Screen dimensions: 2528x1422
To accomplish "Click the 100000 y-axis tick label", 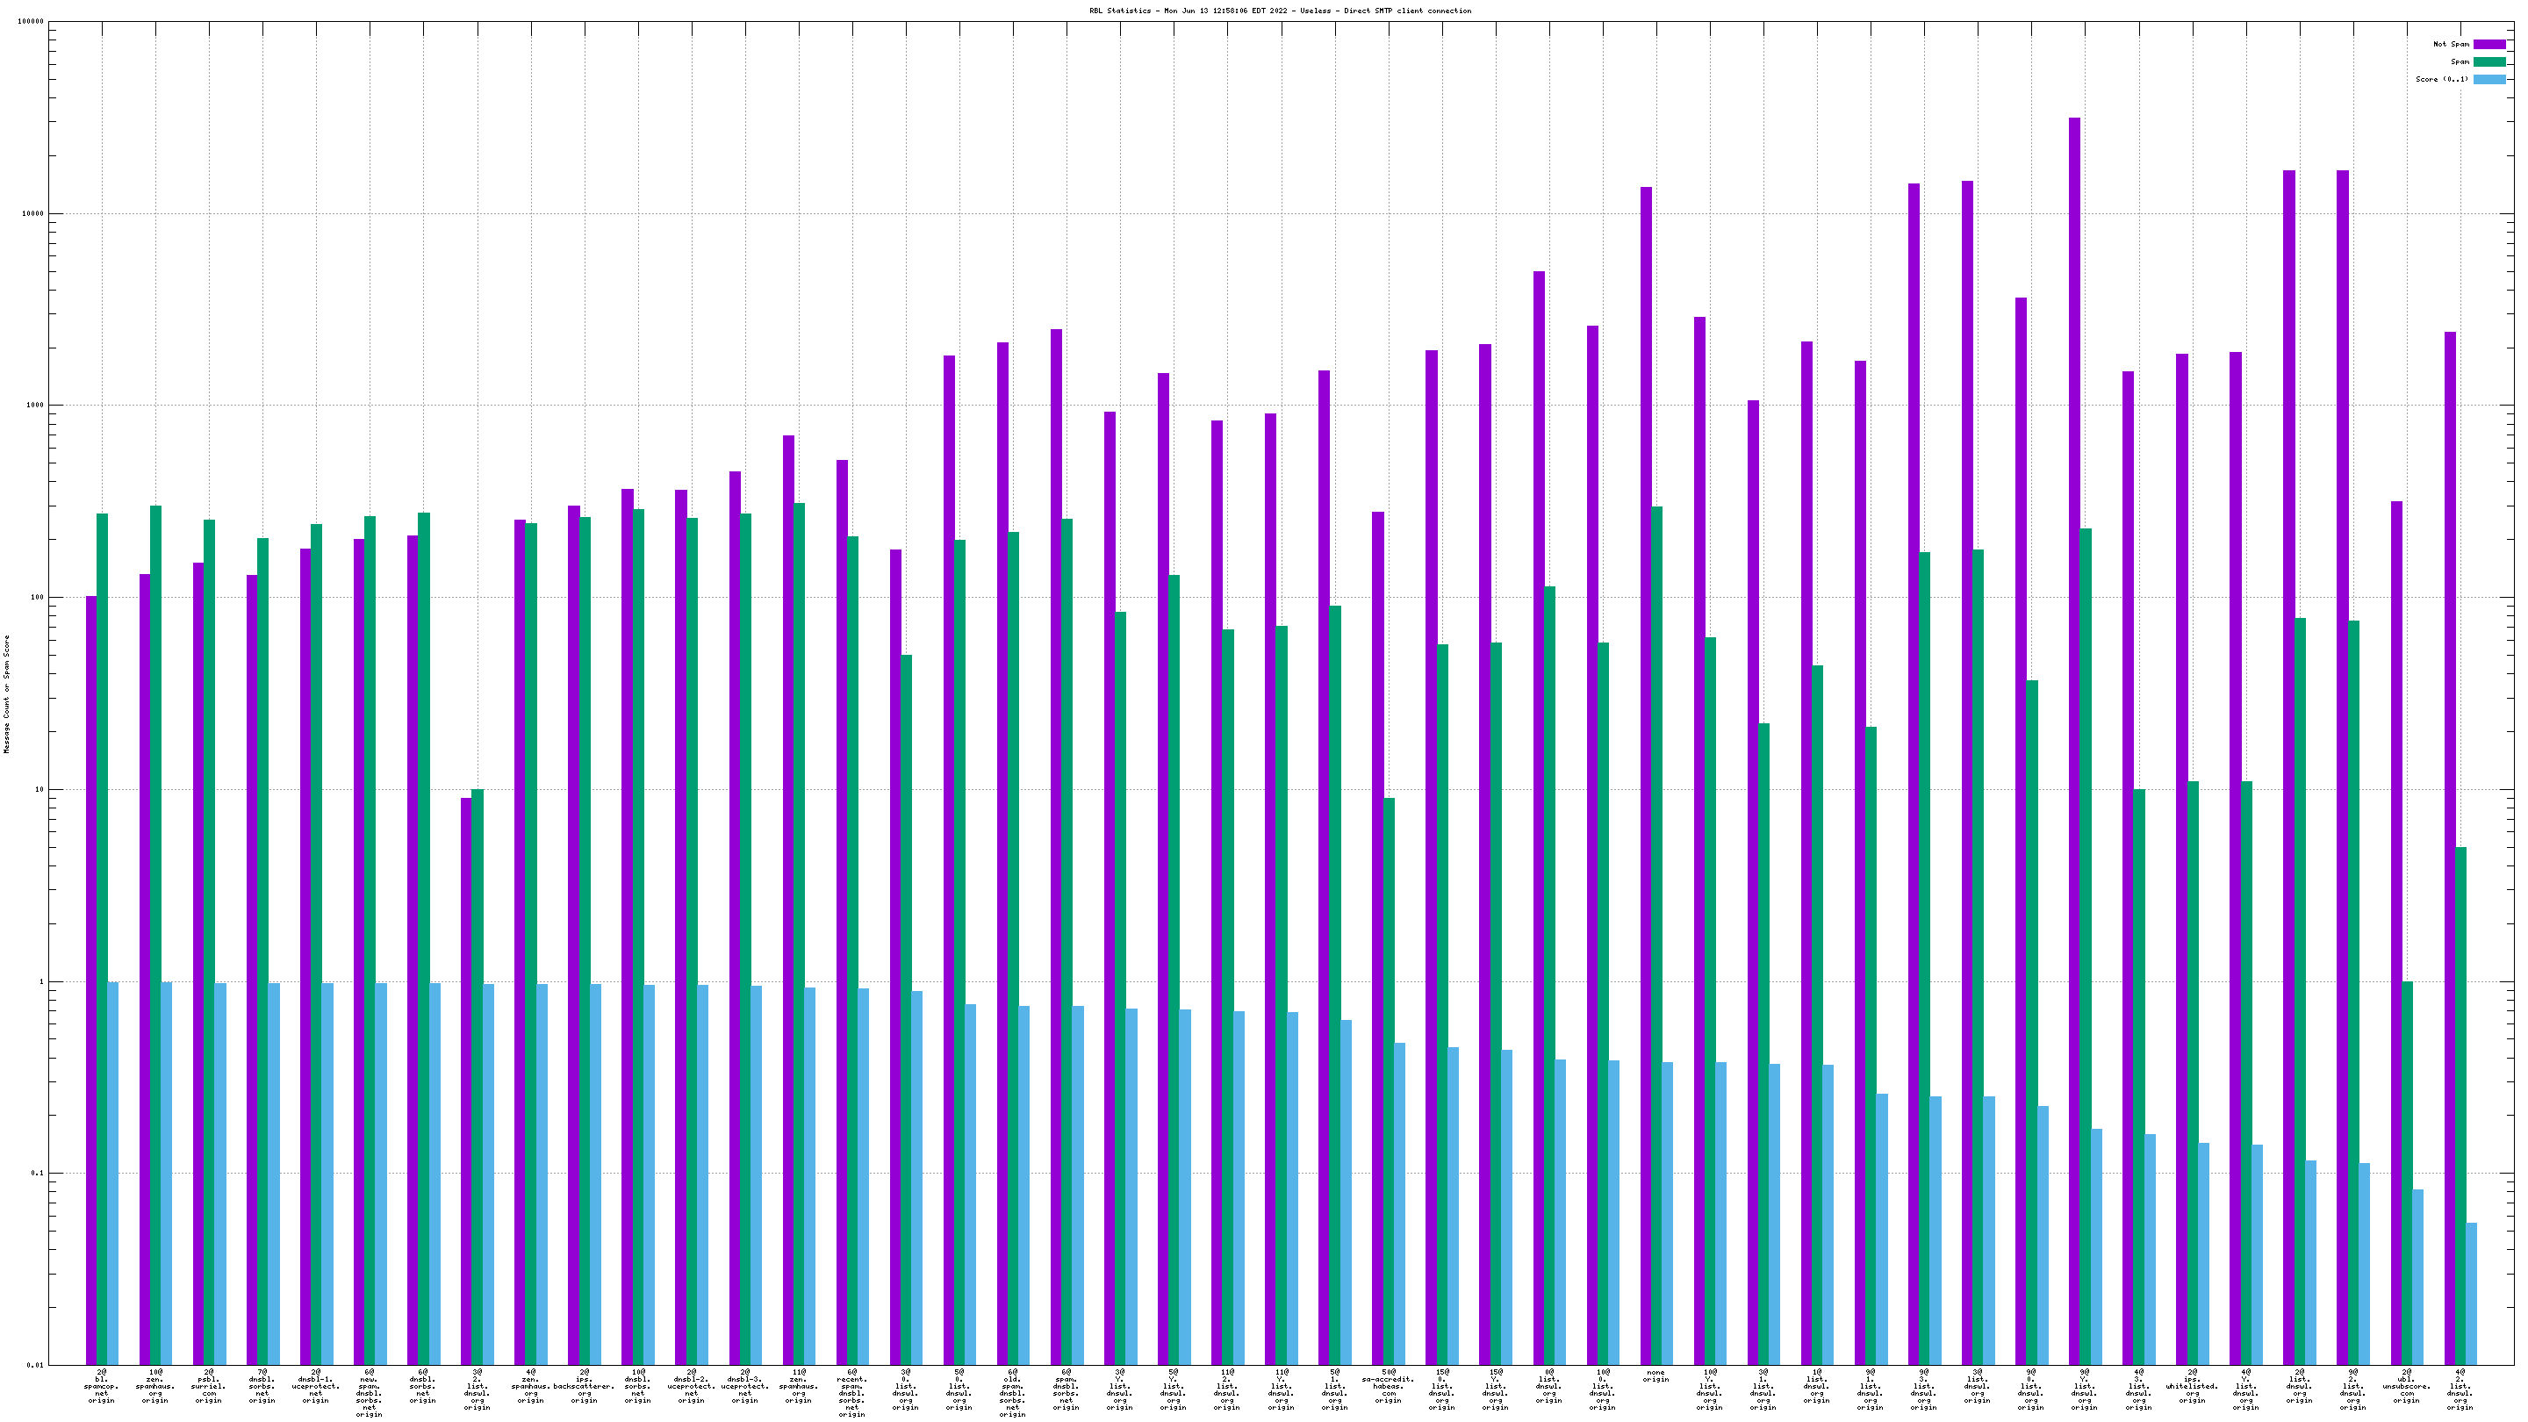I will (31, 22).
